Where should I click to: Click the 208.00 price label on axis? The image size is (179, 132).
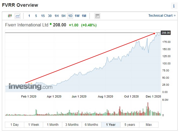tap(166, 33)
